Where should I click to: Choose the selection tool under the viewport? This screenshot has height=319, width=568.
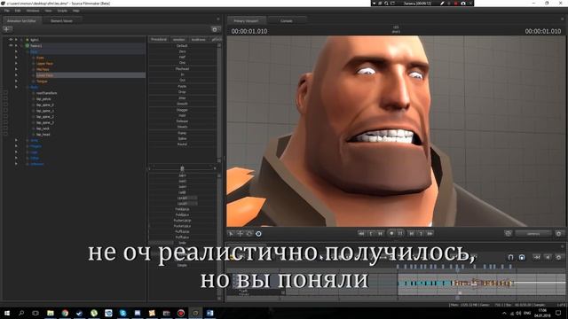(231, 234)
